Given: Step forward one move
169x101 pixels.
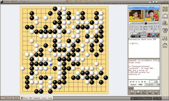Looking at the screenshot, I should 139,82.
